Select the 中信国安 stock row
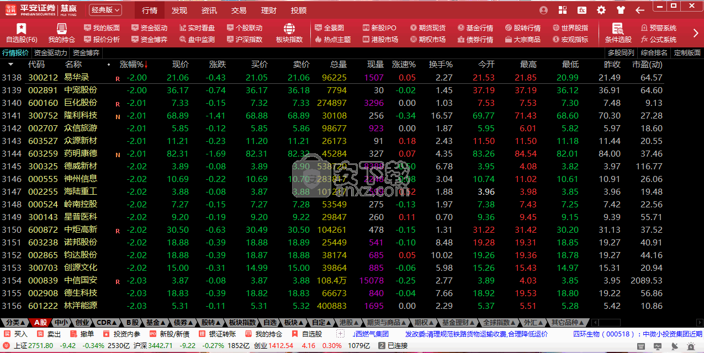 pyautogui.click(x=332, y=281)
